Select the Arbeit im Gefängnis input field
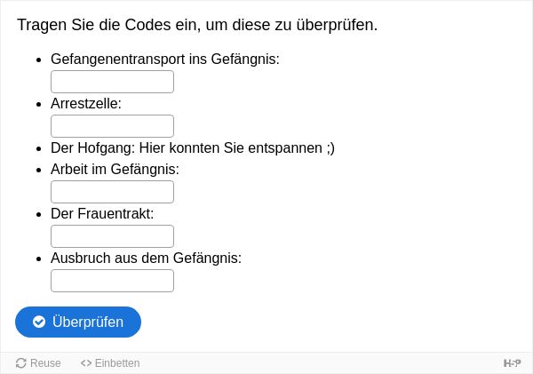 click(x=112, y=192)
